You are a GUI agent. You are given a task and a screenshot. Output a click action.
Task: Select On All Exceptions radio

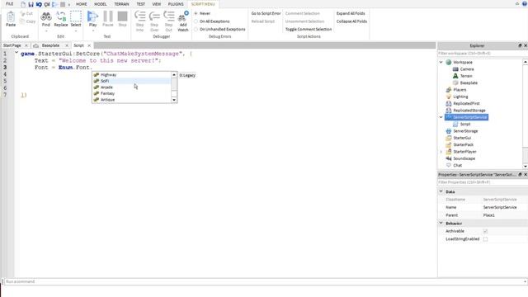tap(196, 21)
